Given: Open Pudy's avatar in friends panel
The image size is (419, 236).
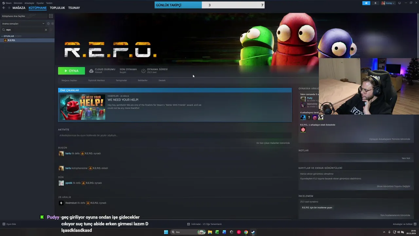Looking at the screenshot, I should coord(303,99).
